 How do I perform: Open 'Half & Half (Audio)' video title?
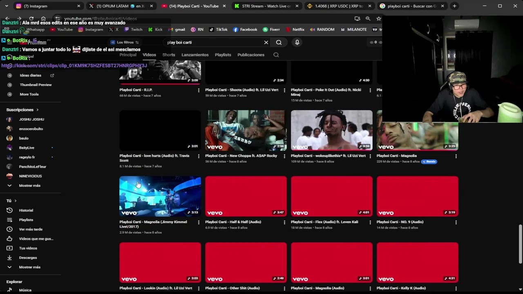click(233, 222)
